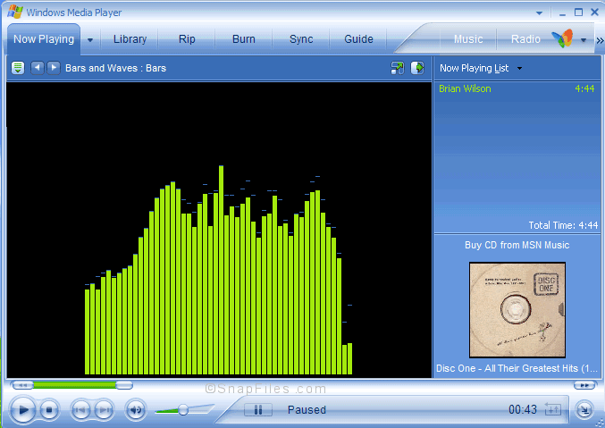Screen dimensions: 605x428
Task: Open title bar menu dropdown arrow
Action: (x=539, y=13)
